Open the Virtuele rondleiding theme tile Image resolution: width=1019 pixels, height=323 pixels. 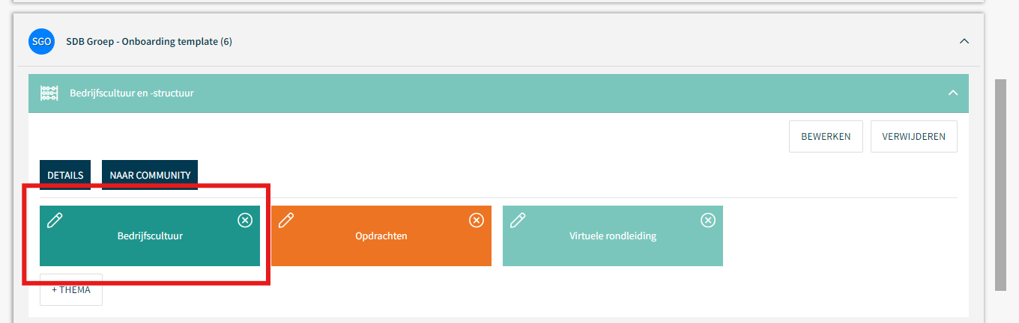[613, 236]
